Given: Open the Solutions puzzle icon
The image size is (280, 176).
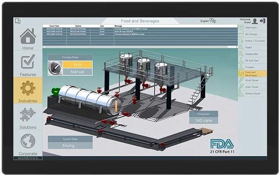Looking at the screenshot, I should click(28, 114).
